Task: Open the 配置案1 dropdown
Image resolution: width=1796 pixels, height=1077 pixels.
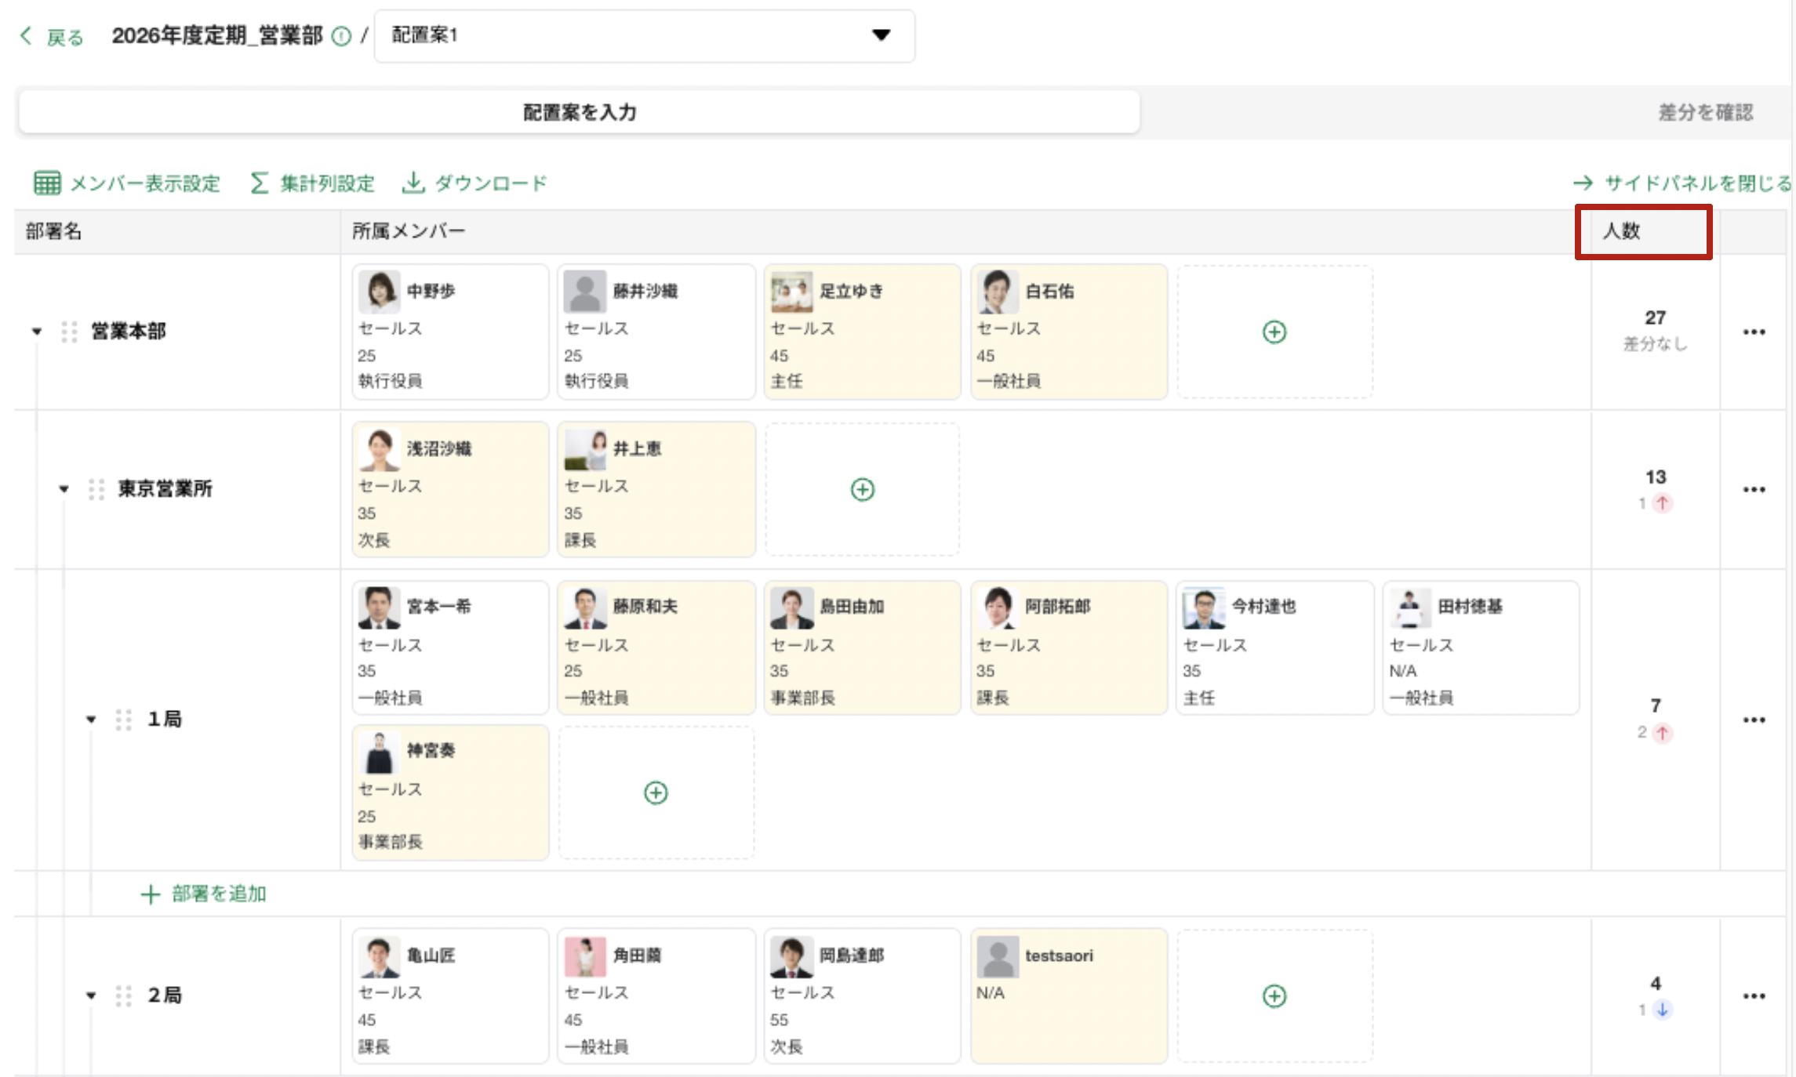Action: (644, 35)
